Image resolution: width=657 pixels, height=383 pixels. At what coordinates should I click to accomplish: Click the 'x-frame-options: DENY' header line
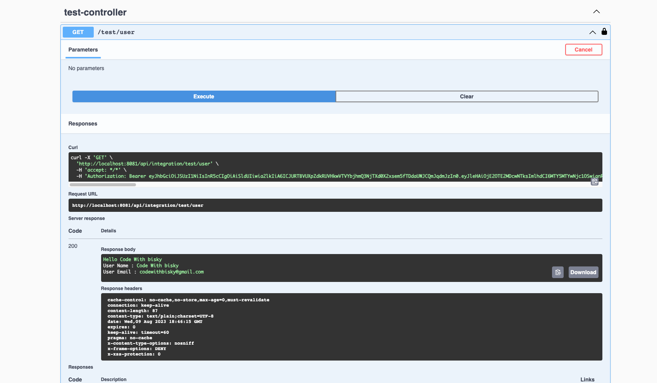point(137,349)
